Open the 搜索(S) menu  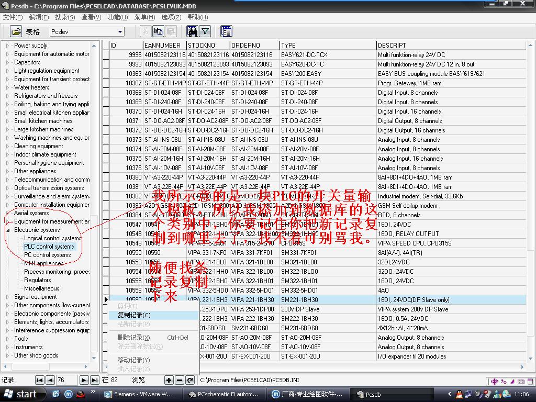65,17
